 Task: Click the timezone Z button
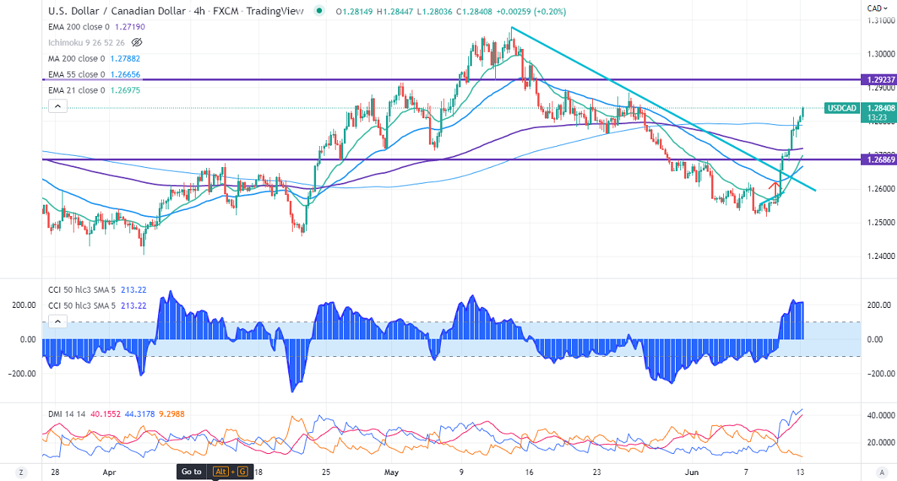point(21,473)
